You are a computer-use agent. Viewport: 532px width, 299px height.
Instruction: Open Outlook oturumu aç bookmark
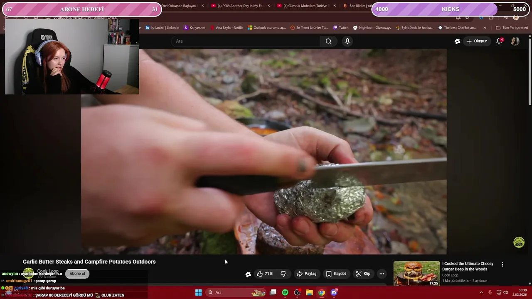(267, 28)
